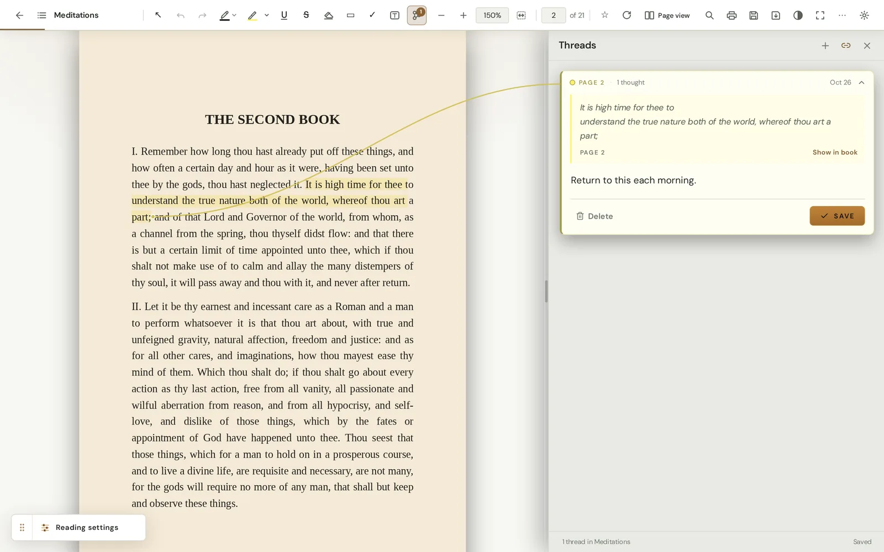The image size is (884, 552).
Task: Switch the Page view layout
Action: tap(667, 15)
